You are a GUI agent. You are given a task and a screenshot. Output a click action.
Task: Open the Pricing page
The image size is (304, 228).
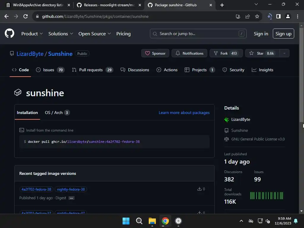[123, 34]
